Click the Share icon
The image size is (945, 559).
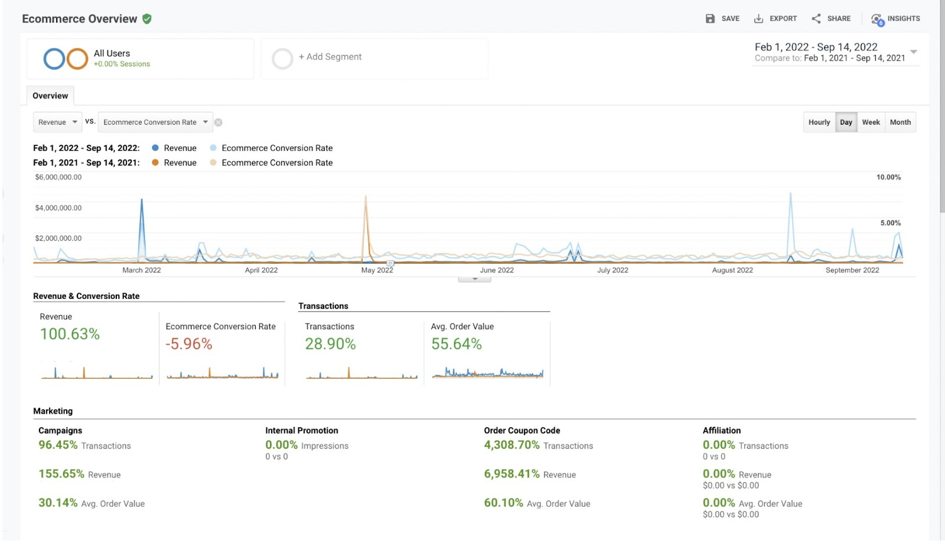(x=816, y=19)
